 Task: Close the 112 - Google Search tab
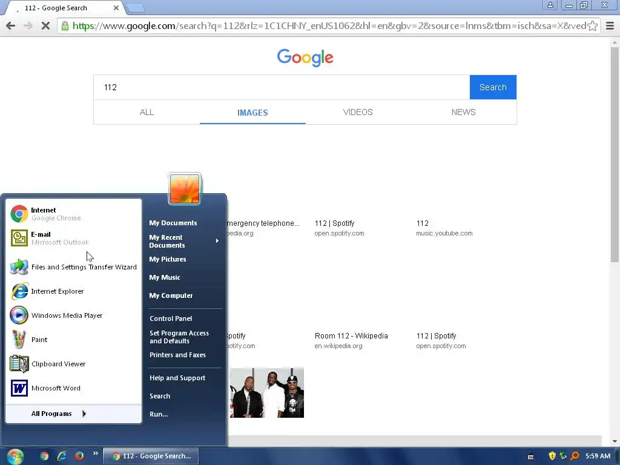point(116,8)
